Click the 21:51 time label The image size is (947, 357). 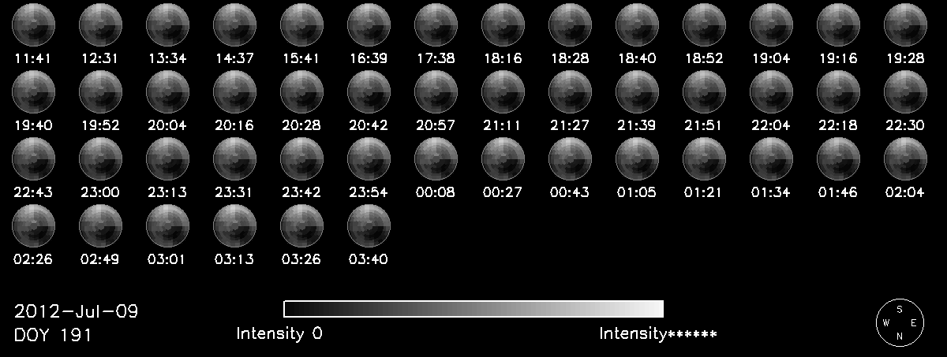tap(704, 125)
